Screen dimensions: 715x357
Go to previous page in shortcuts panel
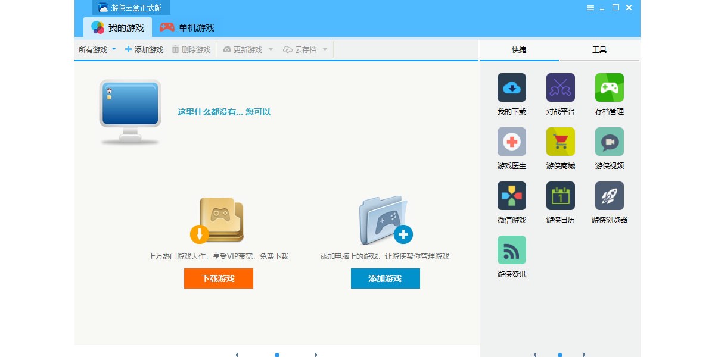coord(534,355)
